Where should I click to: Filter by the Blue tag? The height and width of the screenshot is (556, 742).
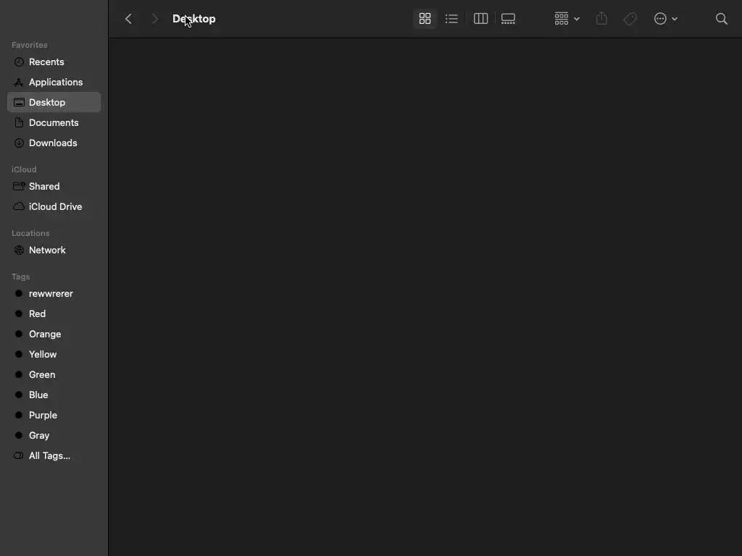54,395
